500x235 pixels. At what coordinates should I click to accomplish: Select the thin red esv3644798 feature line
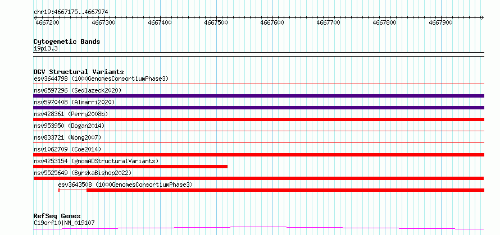click(258, 84)
